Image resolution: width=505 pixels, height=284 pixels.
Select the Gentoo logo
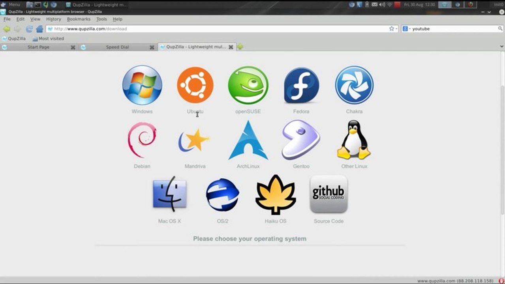tap(301, 140)
